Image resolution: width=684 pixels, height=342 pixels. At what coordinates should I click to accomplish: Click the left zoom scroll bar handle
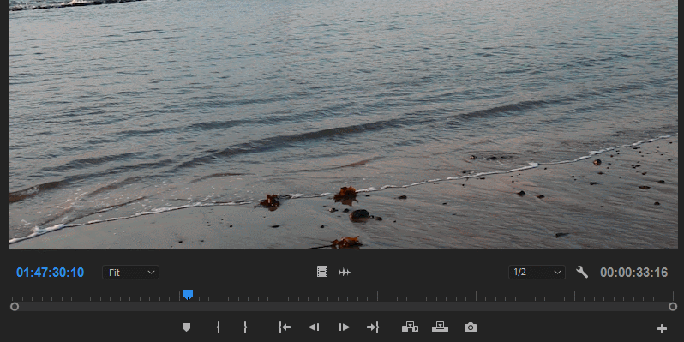coord(15,307)
